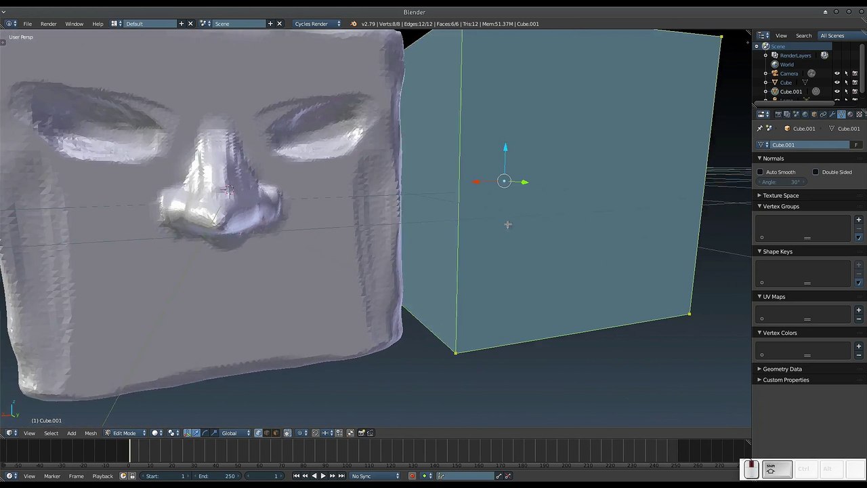Open the Object data properties tab

click(x=841, y=115)
